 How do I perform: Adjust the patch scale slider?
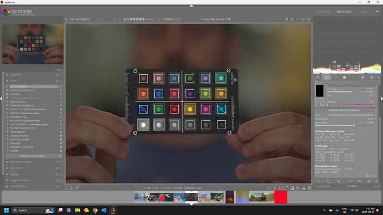coord(344,125)
